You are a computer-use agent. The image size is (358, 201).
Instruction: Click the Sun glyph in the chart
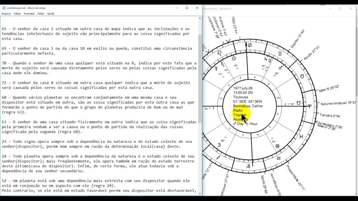coord(234,59)
